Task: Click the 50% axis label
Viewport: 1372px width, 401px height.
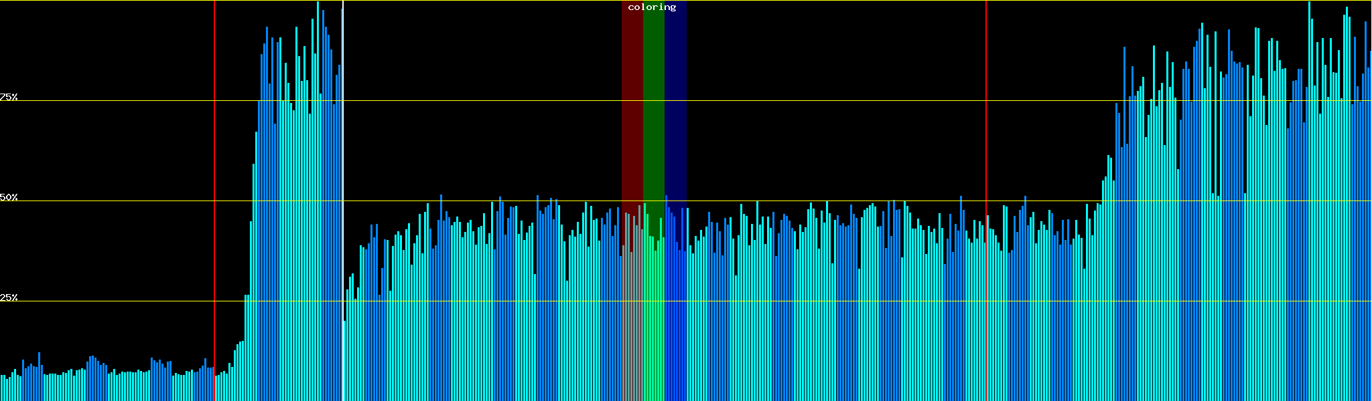Action: (x=9, y=197)
